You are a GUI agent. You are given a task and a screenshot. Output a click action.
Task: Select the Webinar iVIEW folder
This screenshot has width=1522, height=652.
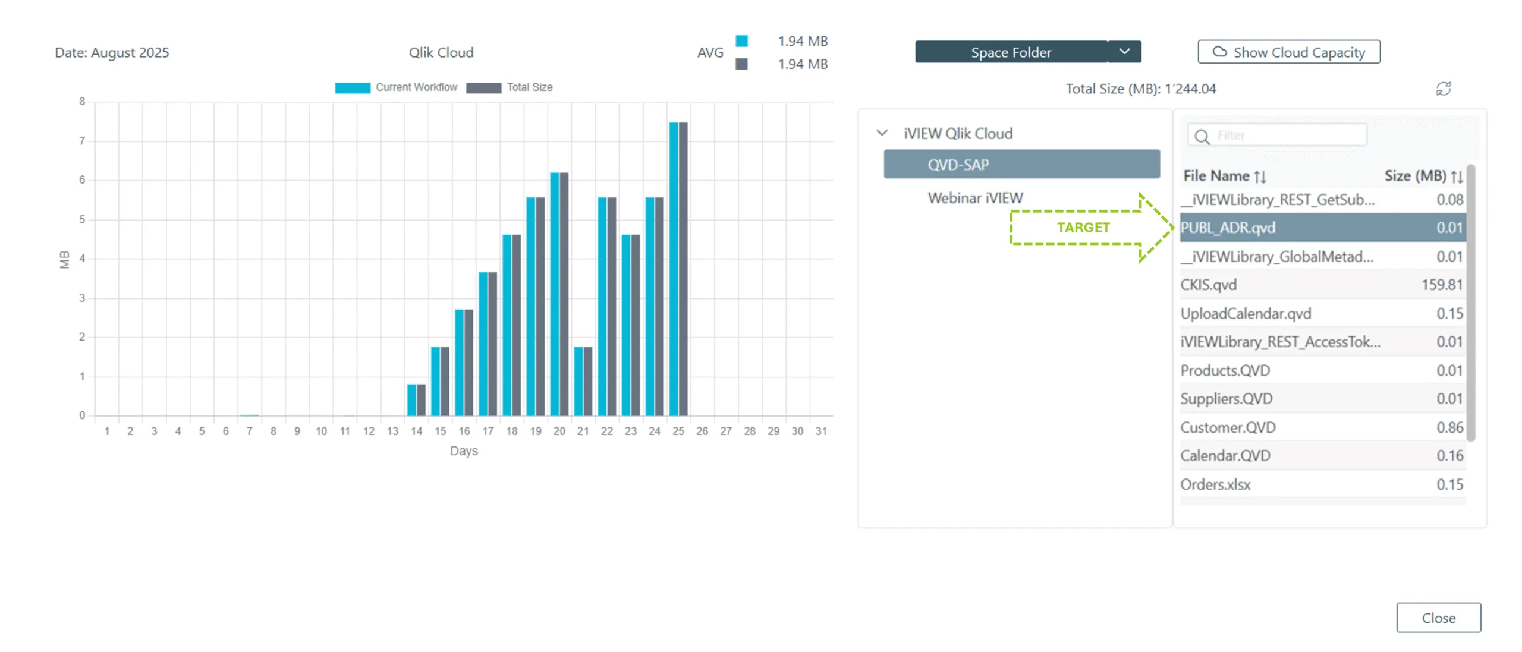[975, 198]
